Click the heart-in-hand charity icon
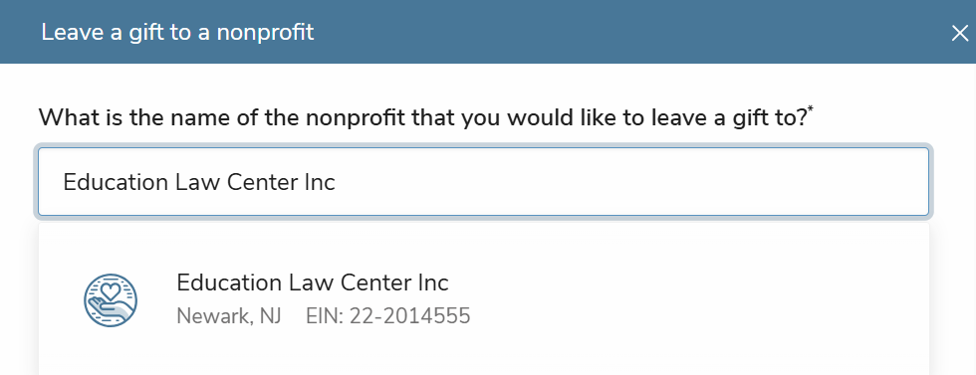The width and height of the screenshot is (976, 375). click(111, 300)
